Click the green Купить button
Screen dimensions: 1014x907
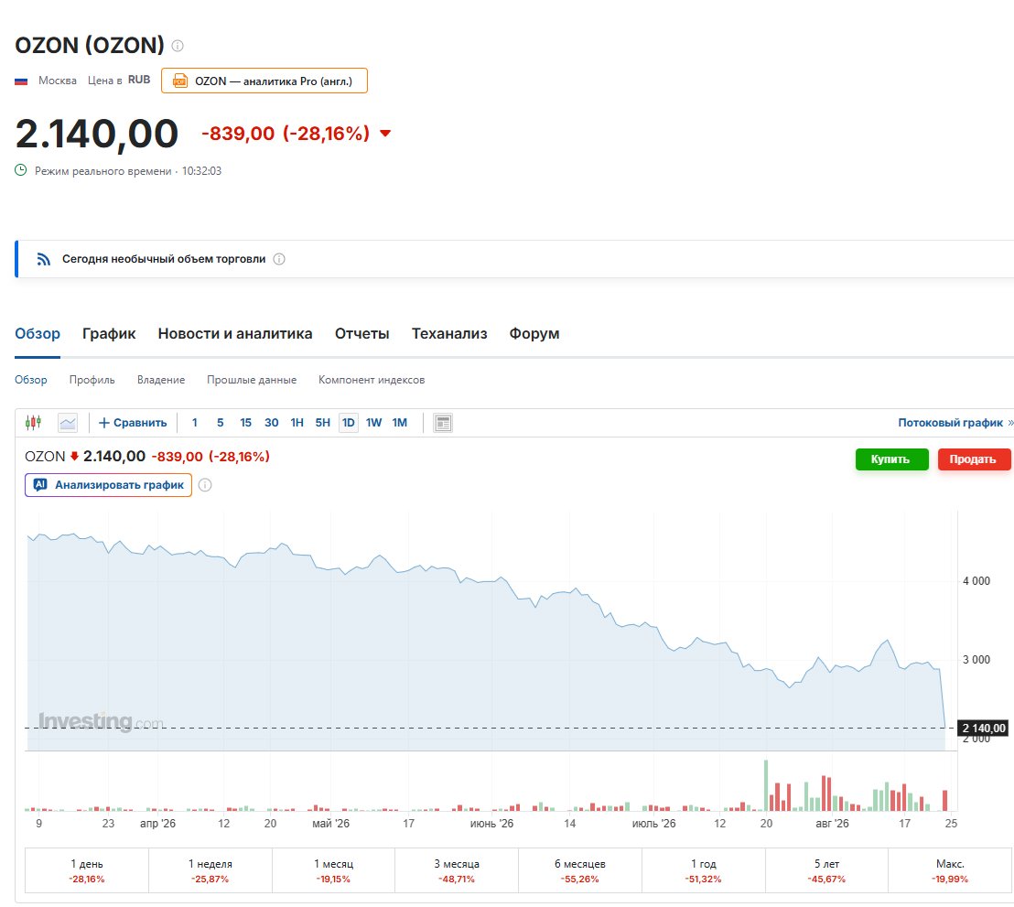[891, 459]
